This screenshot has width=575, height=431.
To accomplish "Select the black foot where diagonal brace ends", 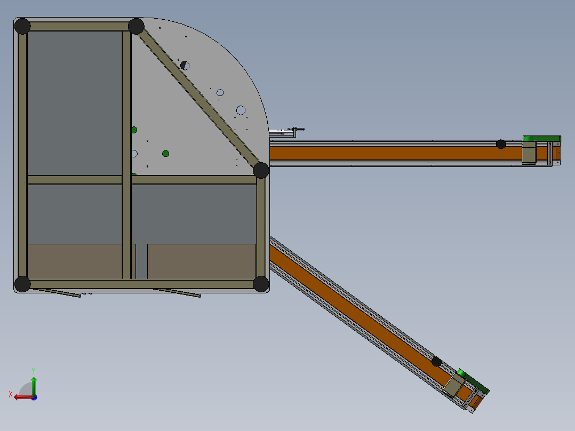I will (x=261, y=170).
